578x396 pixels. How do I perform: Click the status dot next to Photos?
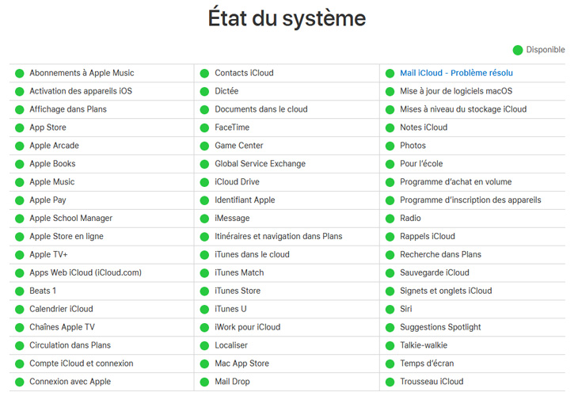[390, 146]
